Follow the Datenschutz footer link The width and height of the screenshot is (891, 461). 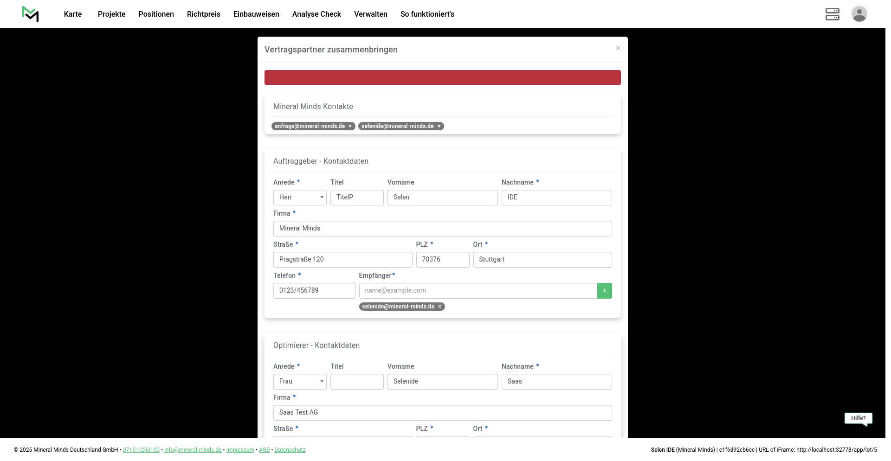click(290, 450)
